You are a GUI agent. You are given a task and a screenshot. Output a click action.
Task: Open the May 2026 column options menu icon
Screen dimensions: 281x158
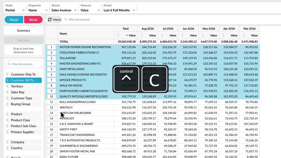coord(203,35)
